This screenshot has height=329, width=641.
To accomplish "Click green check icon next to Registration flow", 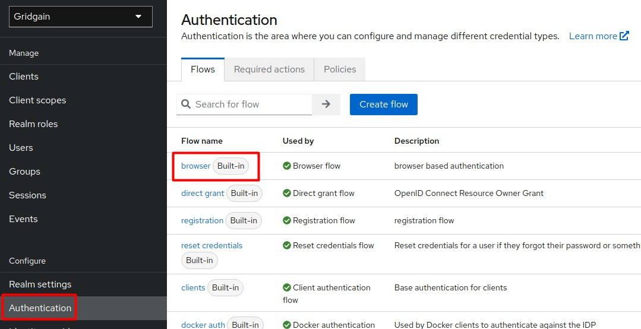I will pyautogui.click(x=286, y=221).
